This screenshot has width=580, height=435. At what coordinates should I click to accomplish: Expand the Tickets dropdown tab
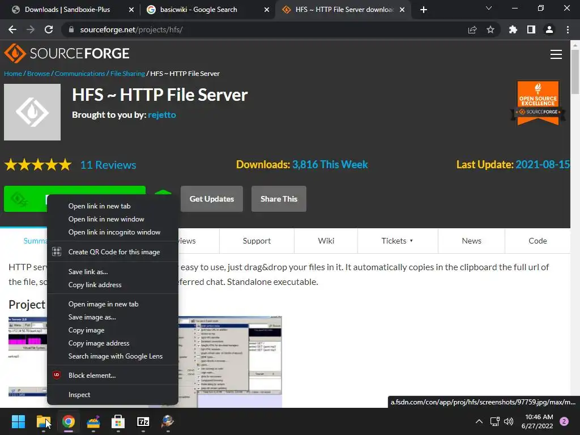click(398, 241)
